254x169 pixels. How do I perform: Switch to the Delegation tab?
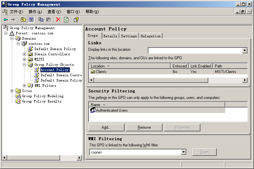(150, 36)
